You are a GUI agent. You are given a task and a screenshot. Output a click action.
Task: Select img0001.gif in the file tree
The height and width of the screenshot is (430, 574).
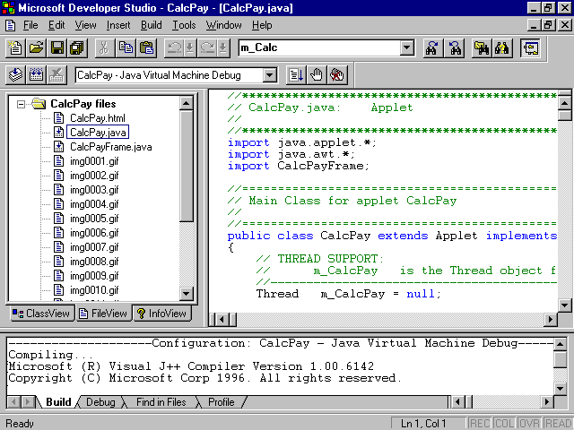coord(94,161)
